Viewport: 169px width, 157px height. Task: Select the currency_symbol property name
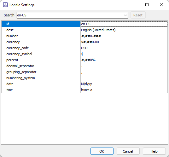point(19,54)
